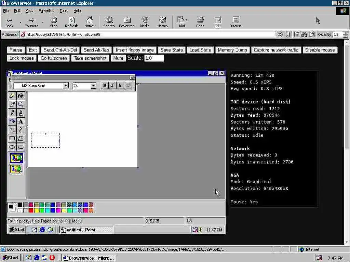Toggle vertical text button in Fonts toolbar

point(128,85)
